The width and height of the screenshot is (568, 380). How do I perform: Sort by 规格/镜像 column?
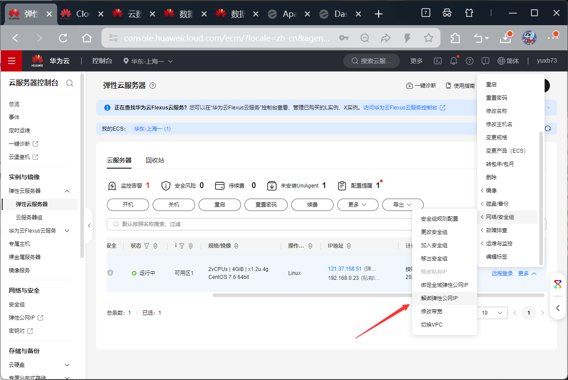(x=236, y=246)
